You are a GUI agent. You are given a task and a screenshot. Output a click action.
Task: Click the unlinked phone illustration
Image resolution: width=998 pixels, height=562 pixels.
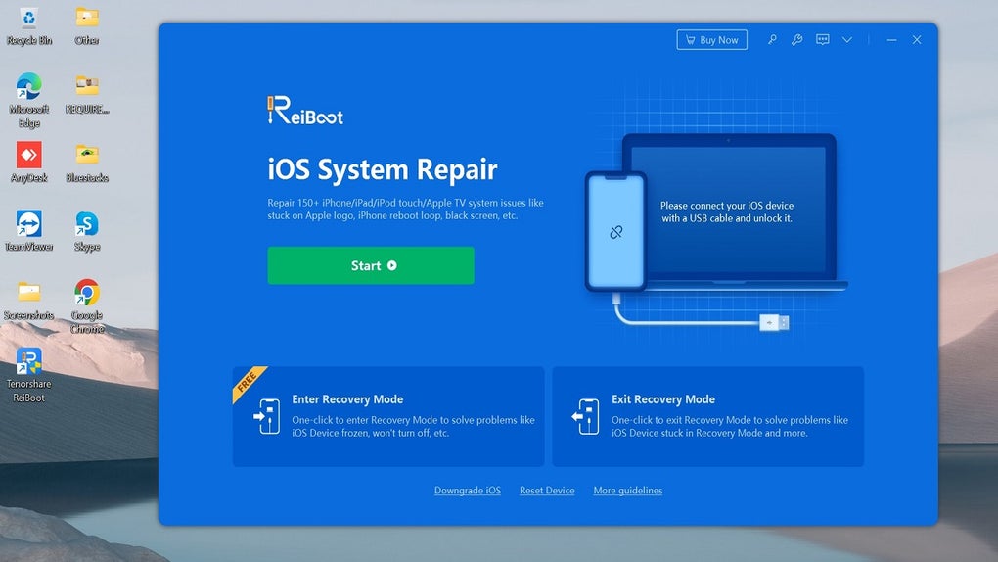click(615, 231)
